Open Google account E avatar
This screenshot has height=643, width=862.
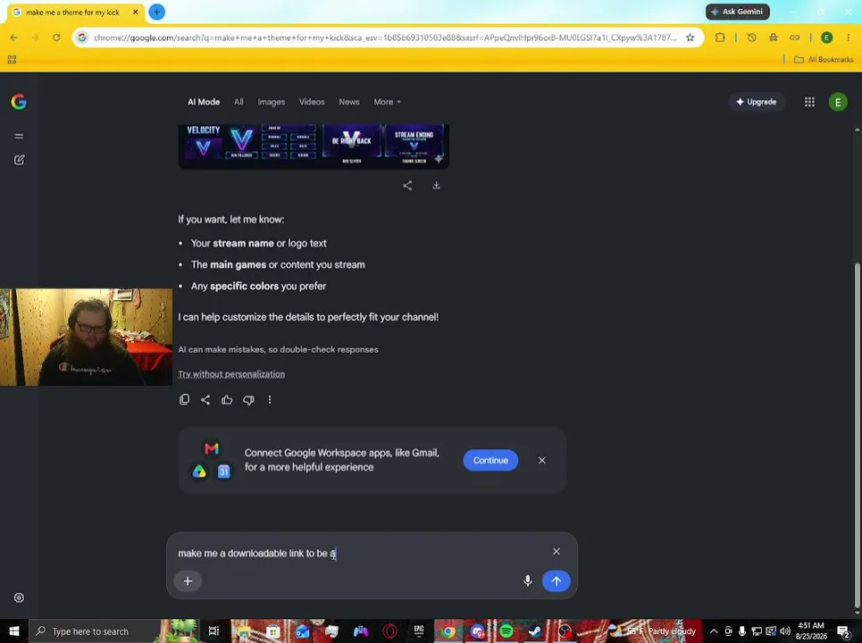pos(838,102)
